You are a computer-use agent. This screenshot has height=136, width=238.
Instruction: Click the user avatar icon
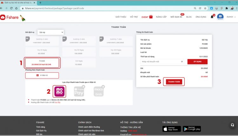220,16
